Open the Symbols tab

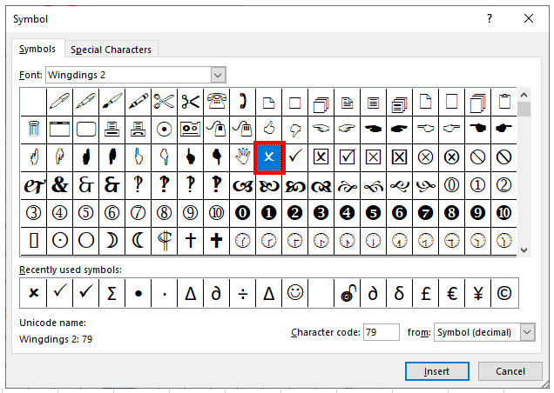point(37,50)
